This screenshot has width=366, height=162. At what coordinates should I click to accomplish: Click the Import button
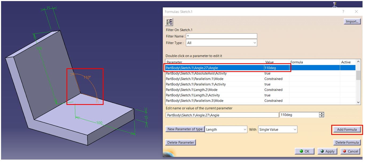[x=352, y=21]
